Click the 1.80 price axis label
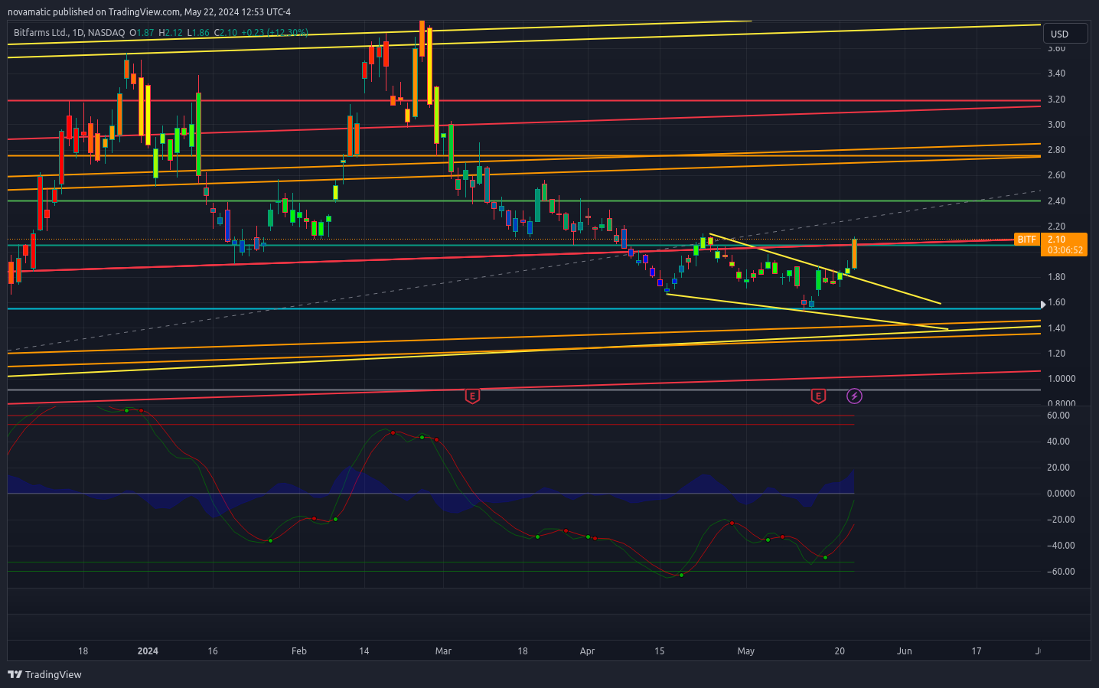This screenshot has width=1099, height=688. (1056, 277)
